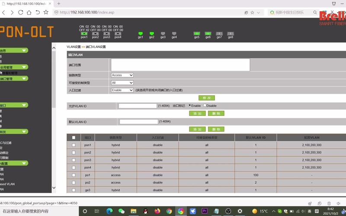Focus the default VLAN ID input field
The width and height of the screenshot is (346, 216).
(138, 122)
